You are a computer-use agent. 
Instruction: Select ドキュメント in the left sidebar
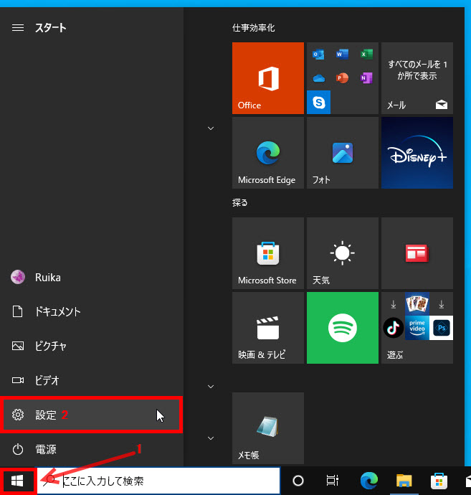click(x=57, y=312)
